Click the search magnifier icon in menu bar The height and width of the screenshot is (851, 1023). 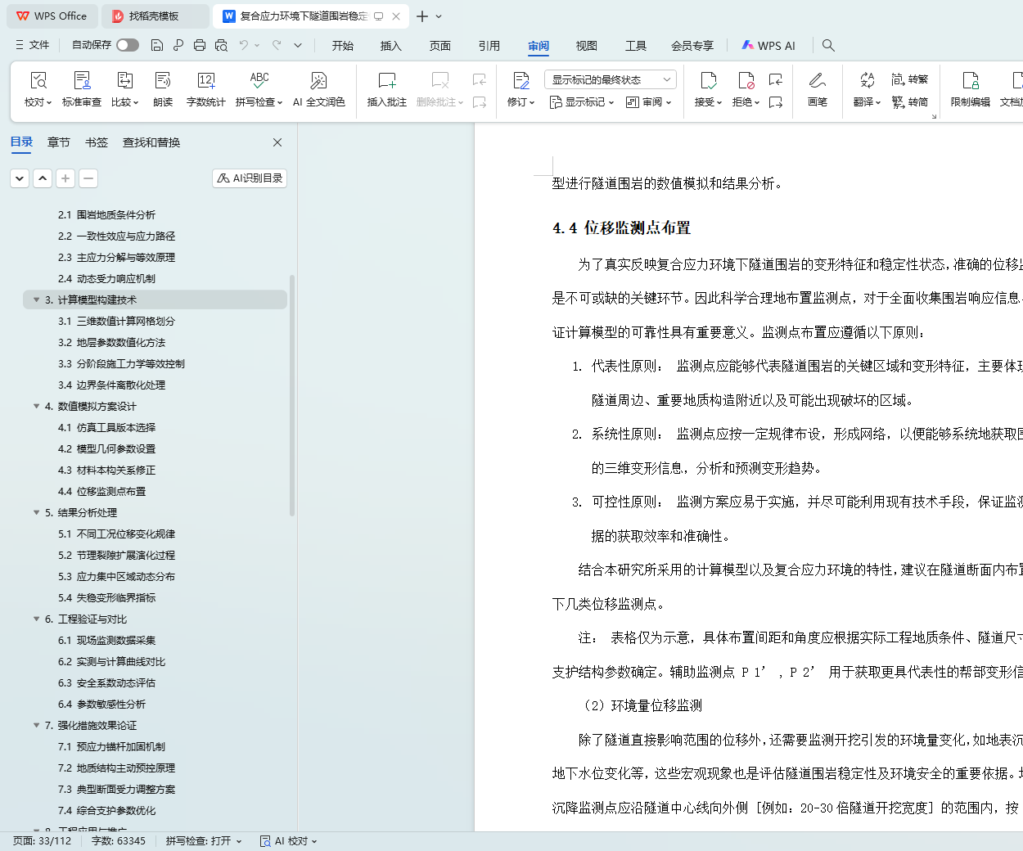click(828, 46)
